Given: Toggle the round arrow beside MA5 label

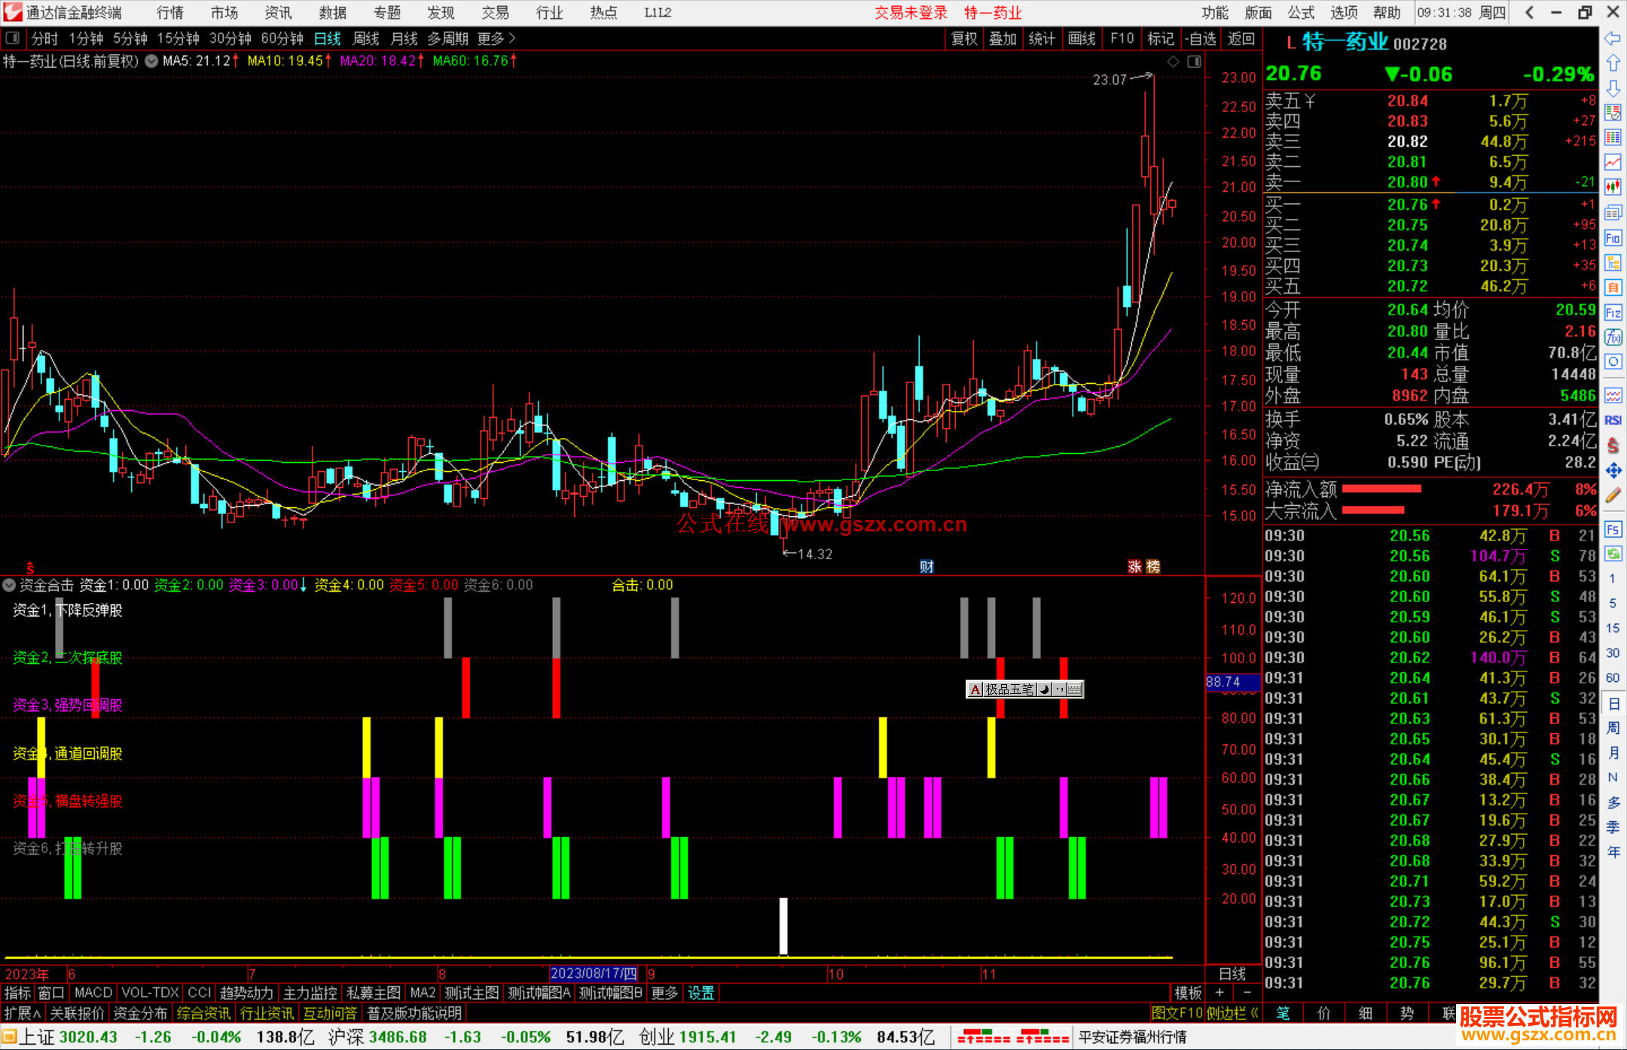Looking at the screenshot, I should (151, 61).
